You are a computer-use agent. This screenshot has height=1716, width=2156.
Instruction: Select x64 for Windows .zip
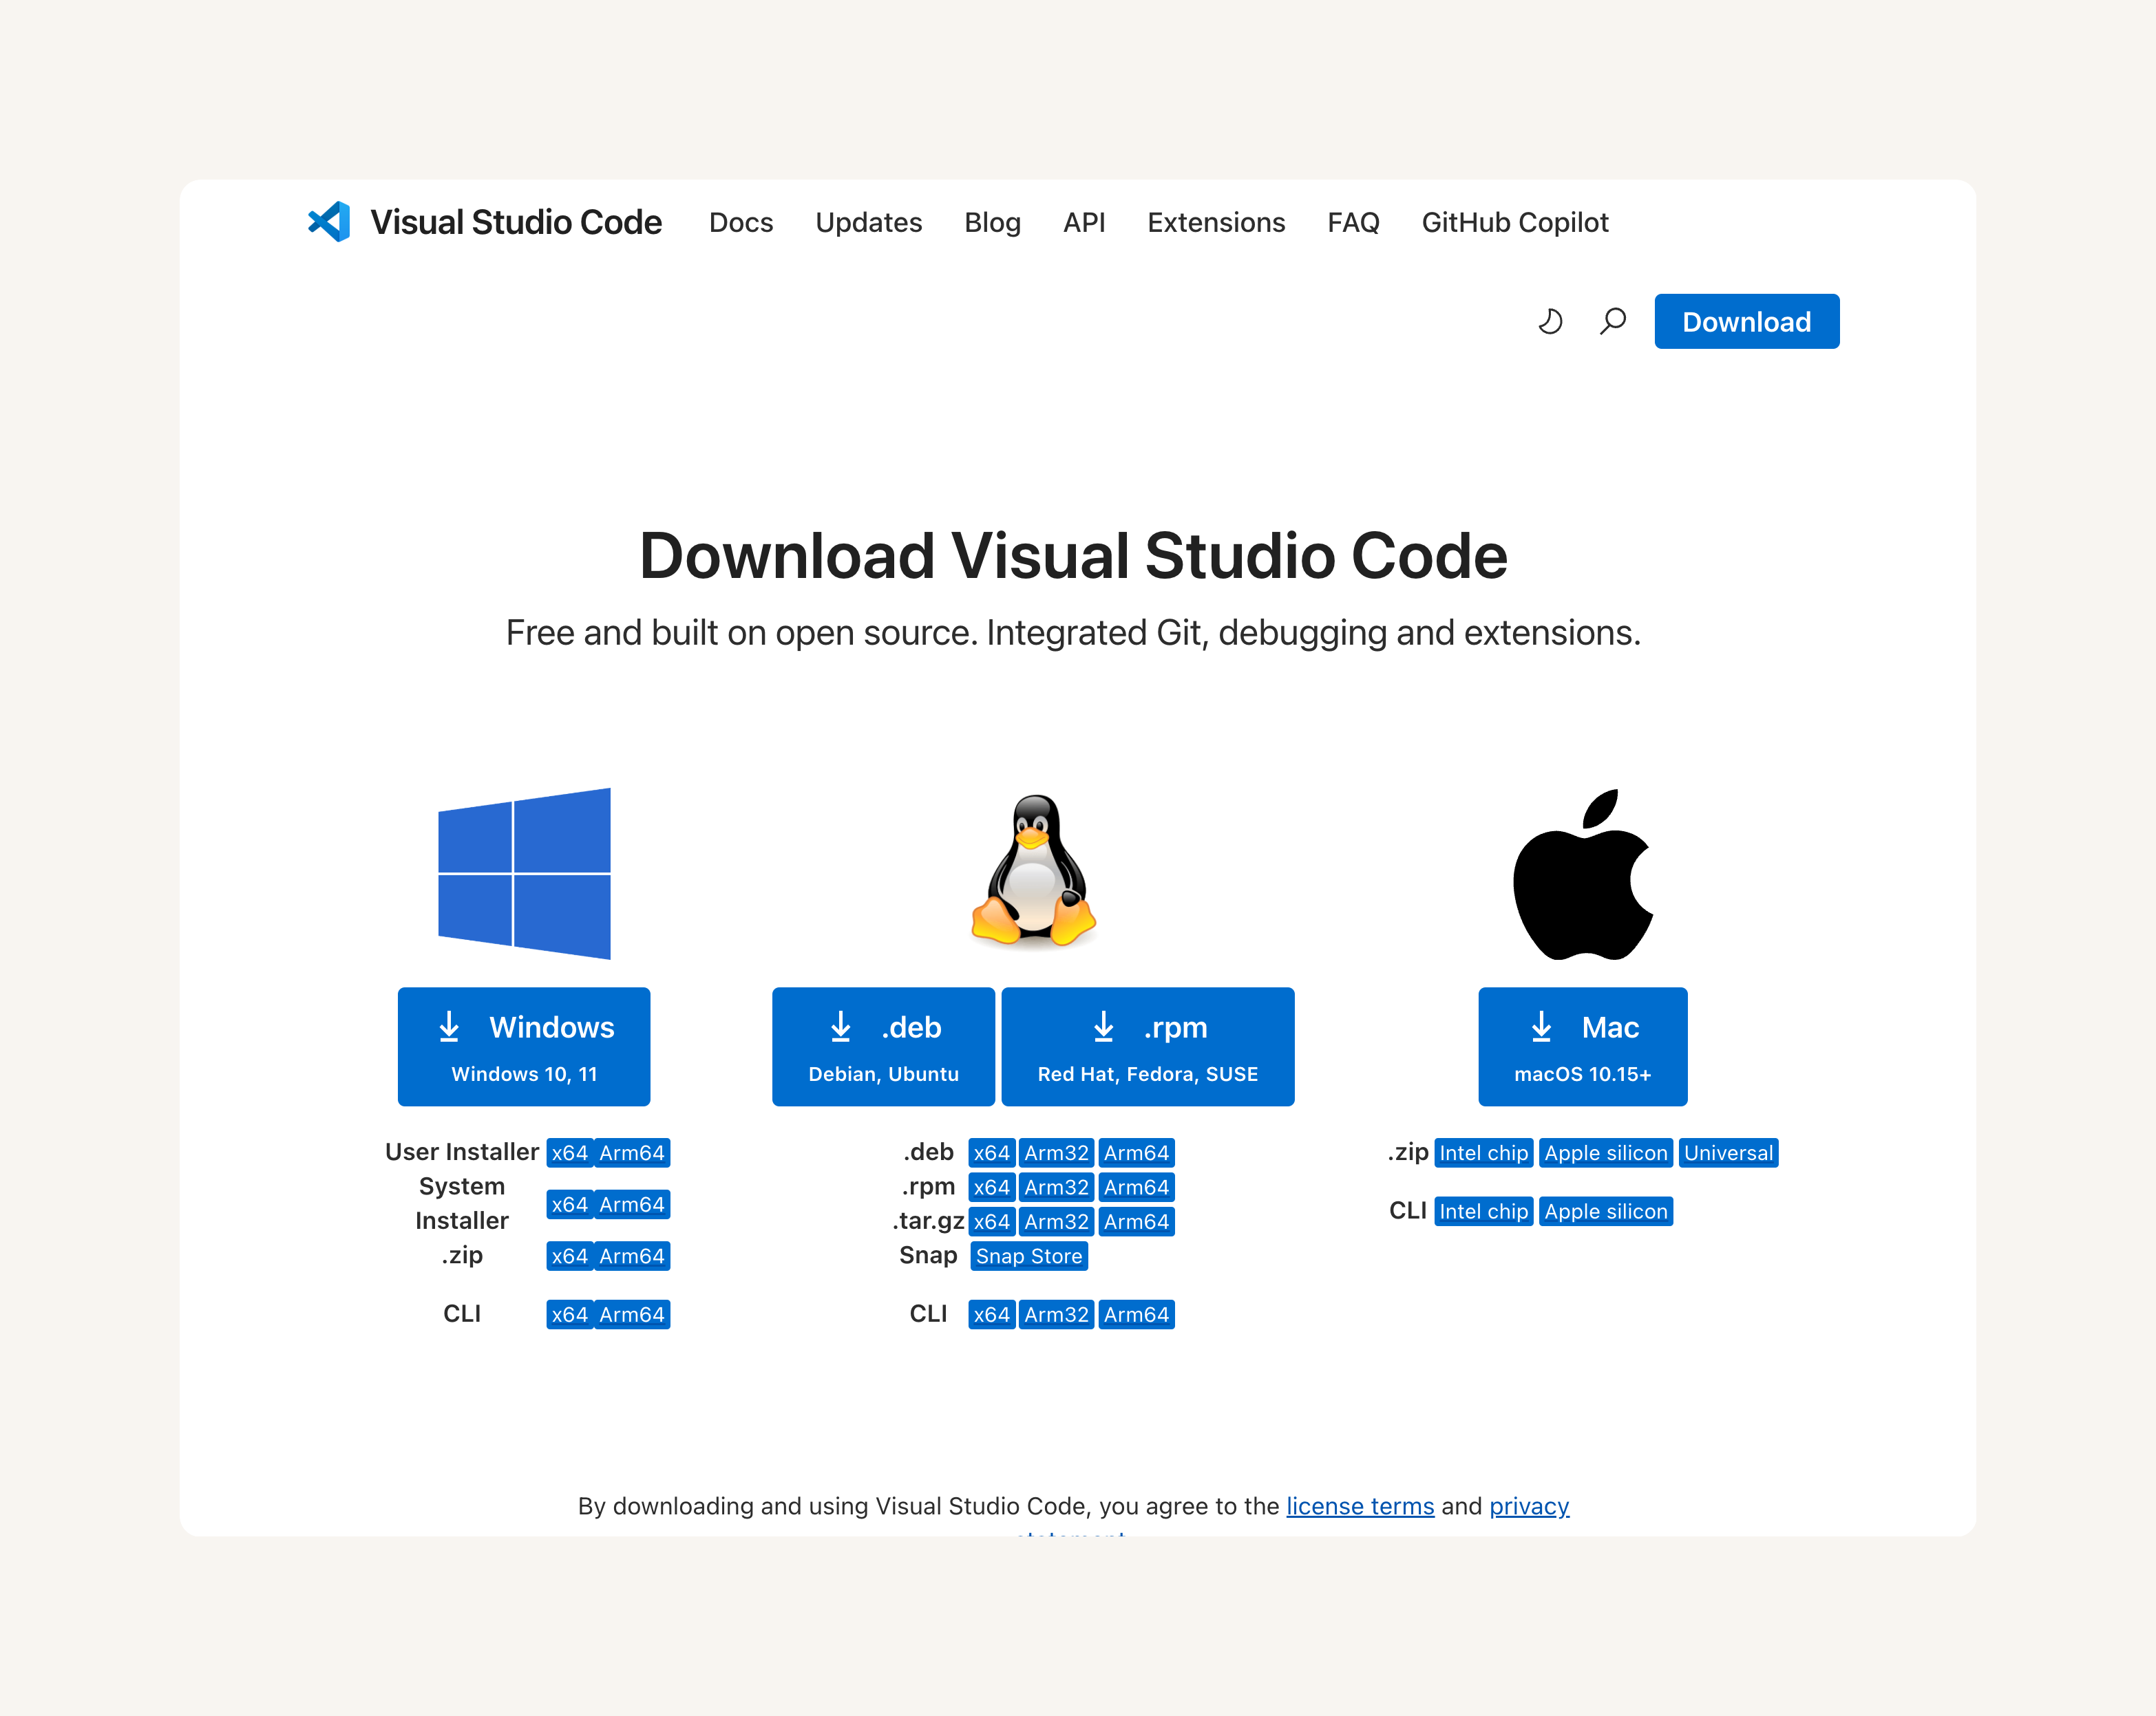point(570,1256)
